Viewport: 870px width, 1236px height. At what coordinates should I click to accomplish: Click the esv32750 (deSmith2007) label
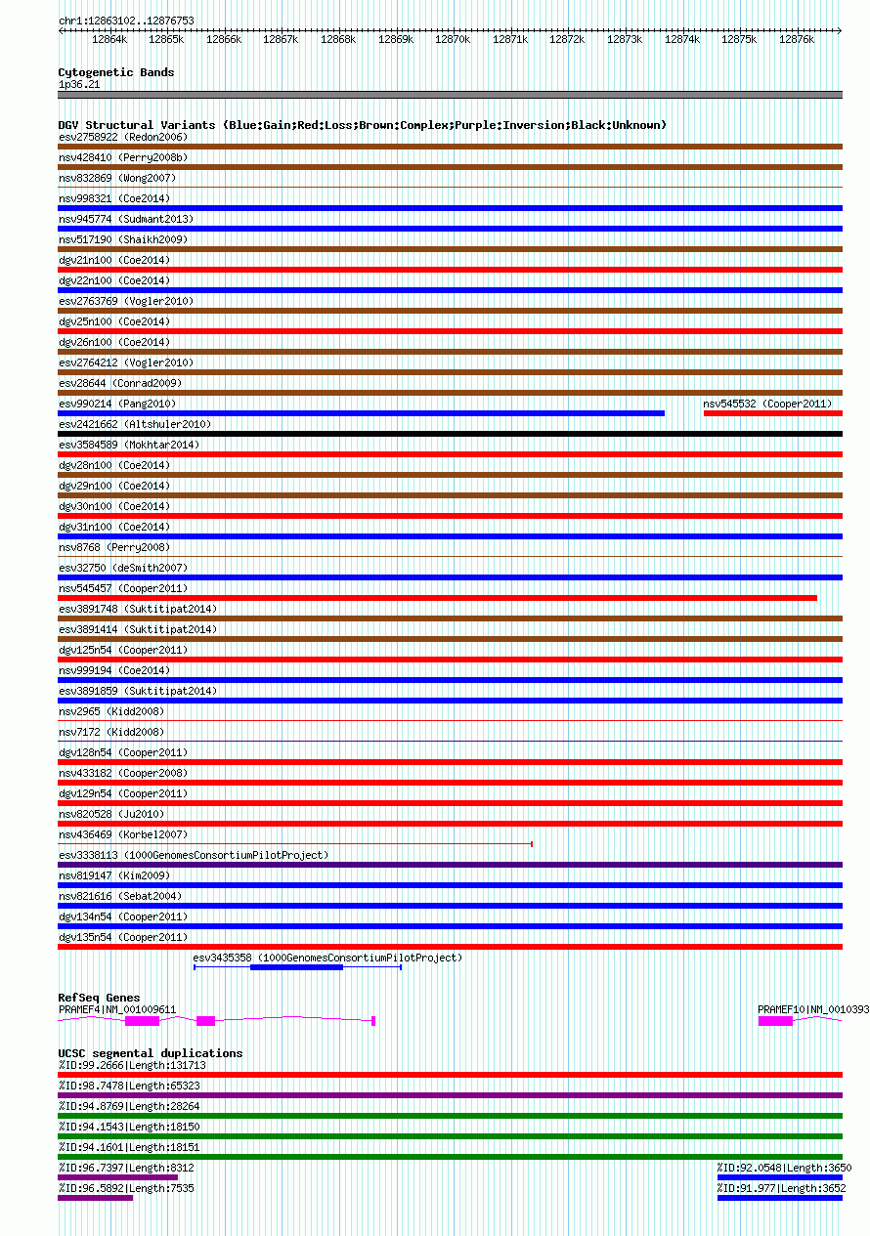[x=123, y=568]
